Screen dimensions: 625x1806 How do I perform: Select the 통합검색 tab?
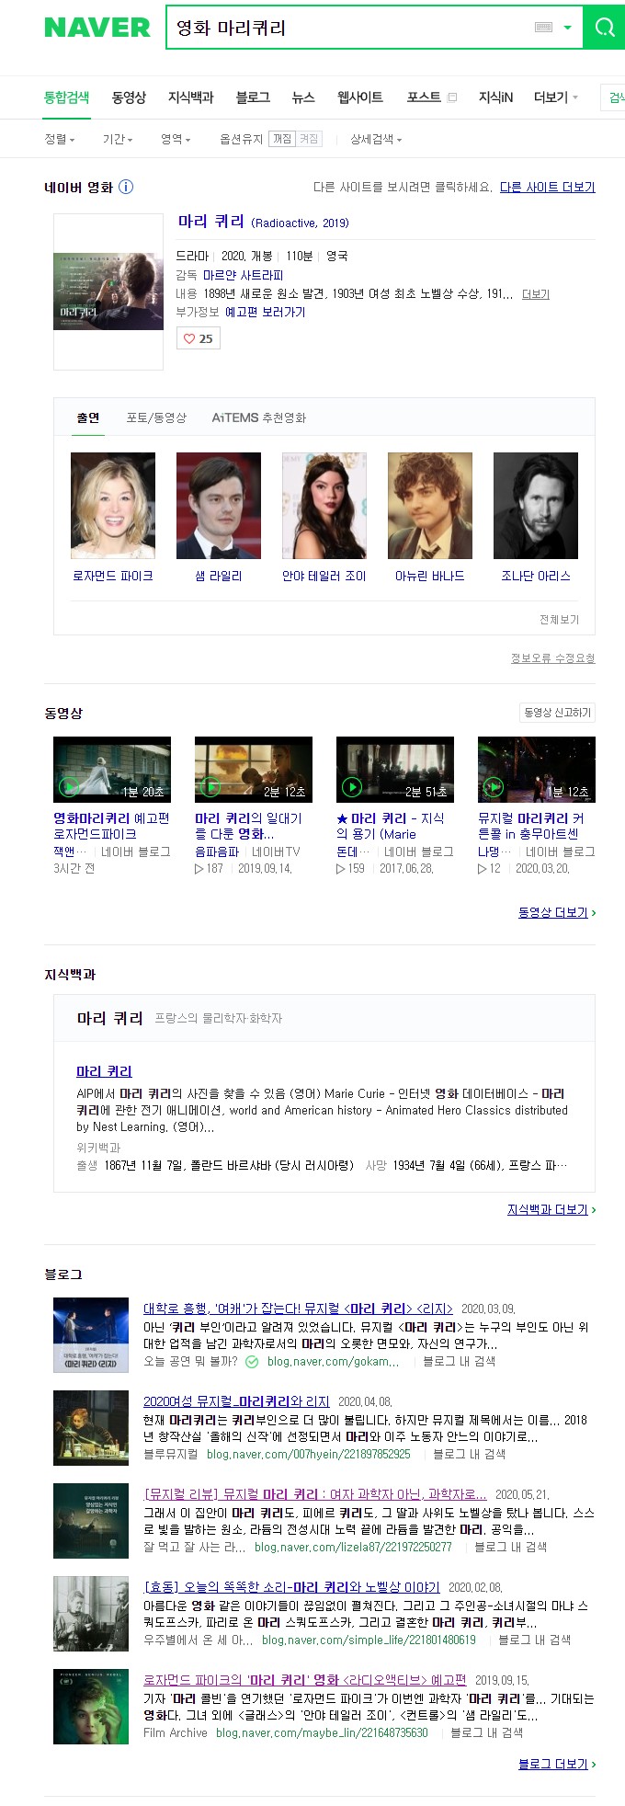coord(67,97)
